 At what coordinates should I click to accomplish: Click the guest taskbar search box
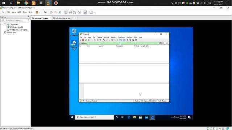pos(95,117)
